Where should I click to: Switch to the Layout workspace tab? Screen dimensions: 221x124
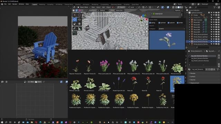pyautogui.click(x=35, y=4)
